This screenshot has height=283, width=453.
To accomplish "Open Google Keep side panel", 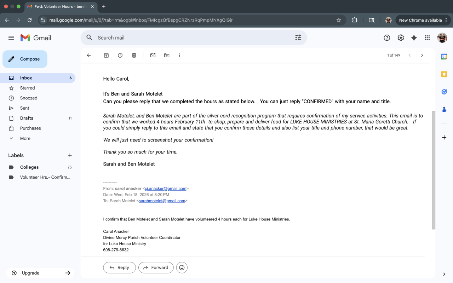I will click(444, 74).
